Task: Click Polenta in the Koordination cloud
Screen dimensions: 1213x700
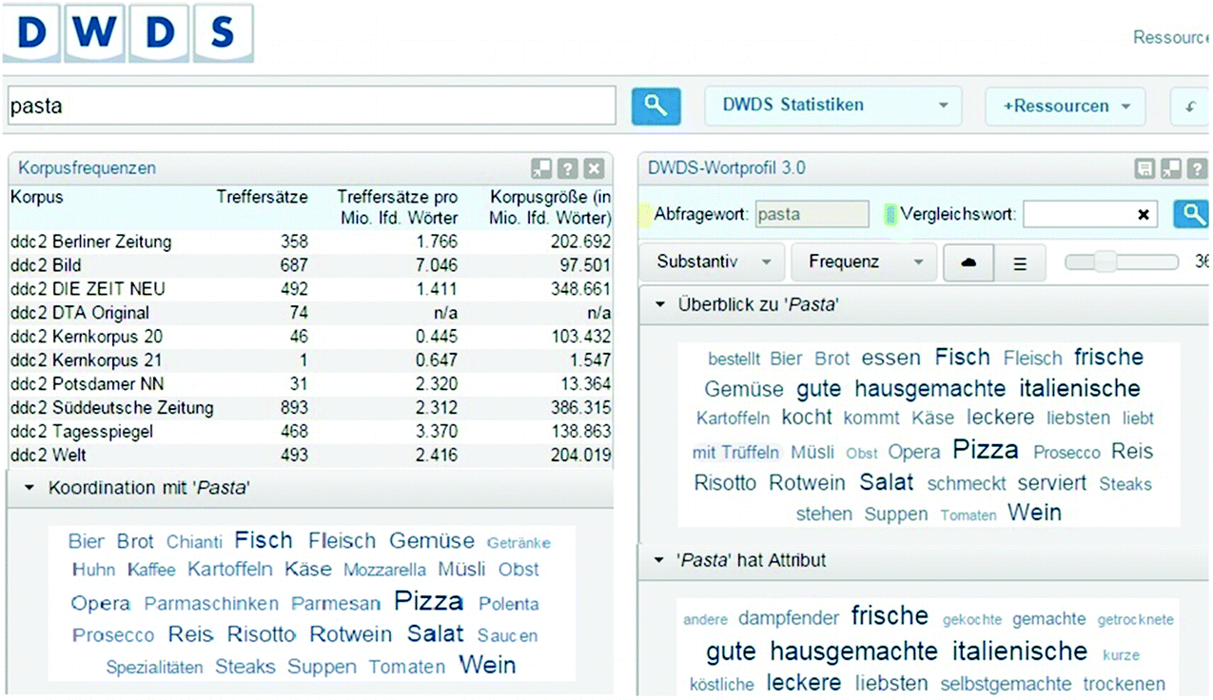Action: [509, 604]
